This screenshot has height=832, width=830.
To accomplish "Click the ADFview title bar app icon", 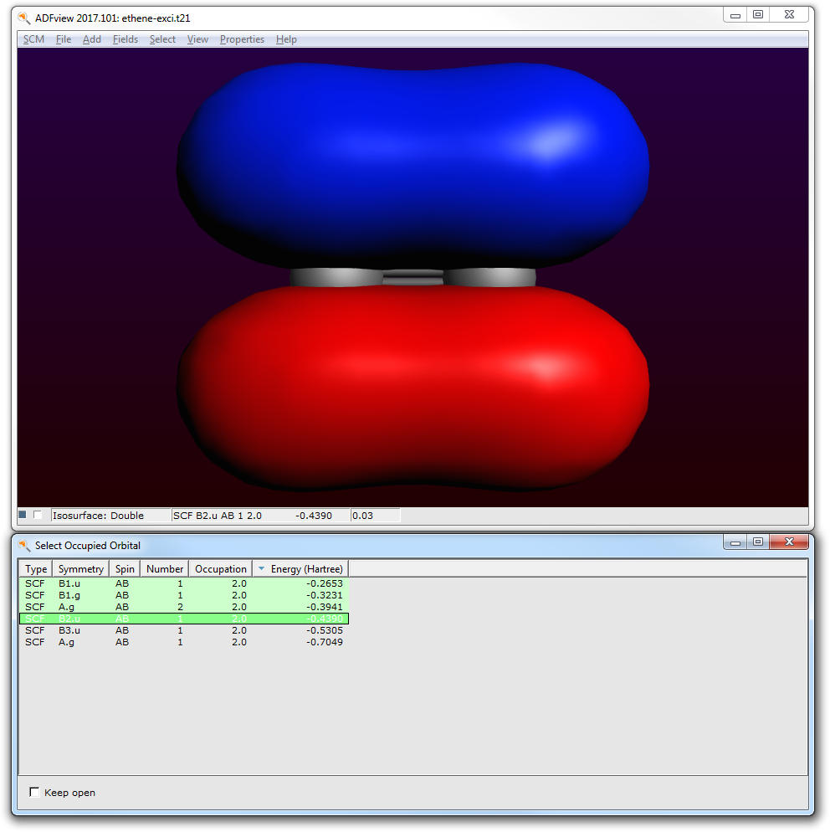I will [x=24, y=18].
